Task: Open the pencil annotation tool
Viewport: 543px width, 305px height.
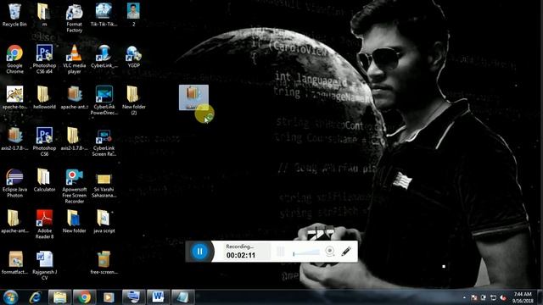Action: pos(346,252)
